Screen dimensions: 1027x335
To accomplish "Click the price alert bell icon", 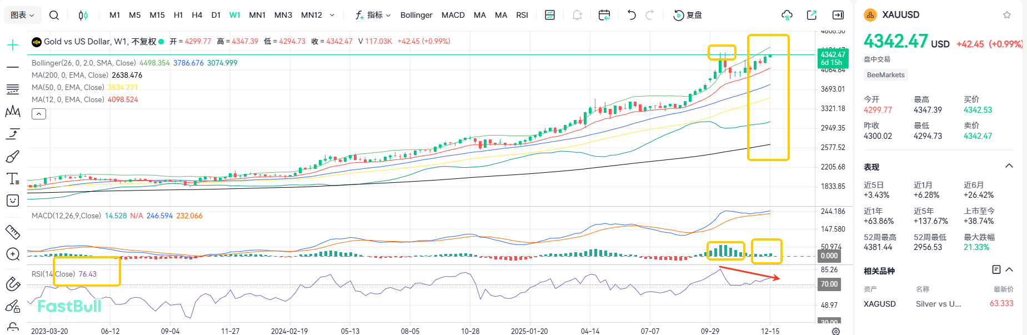I will point(577,15).
